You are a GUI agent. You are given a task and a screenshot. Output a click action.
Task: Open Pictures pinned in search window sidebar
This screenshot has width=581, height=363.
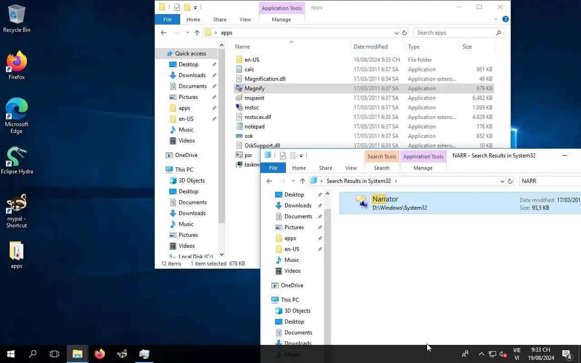coord(294,227)
